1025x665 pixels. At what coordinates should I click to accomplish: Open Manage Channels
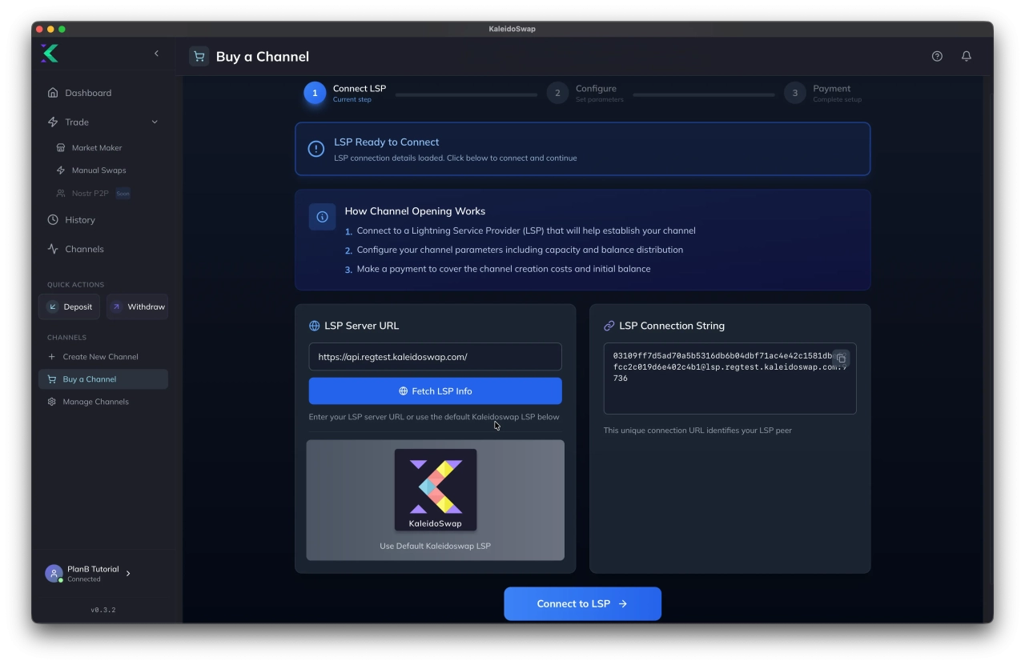(95, 402)
